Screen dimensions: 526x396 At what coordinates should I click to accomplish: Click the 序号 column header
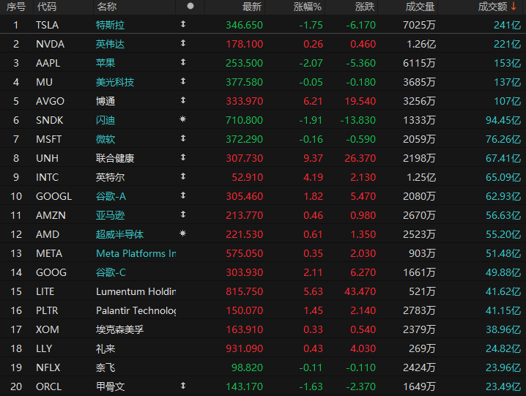(16, 7)
